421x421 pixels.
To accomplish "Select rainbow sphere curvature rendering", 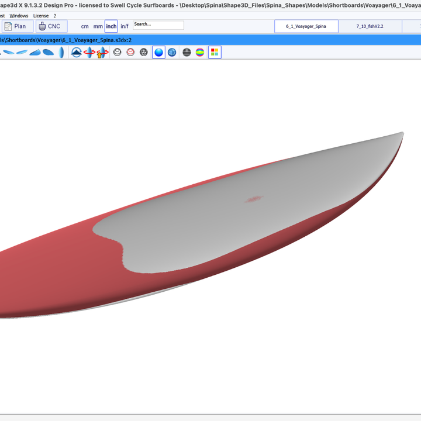I will [x=200, y=52].
